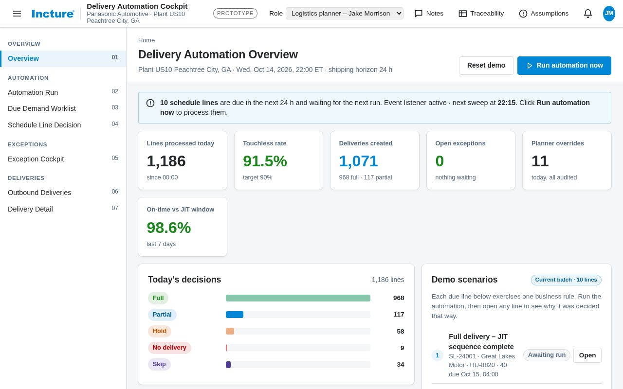Click the Partial decisions progress bar

(x=298, y=315)
